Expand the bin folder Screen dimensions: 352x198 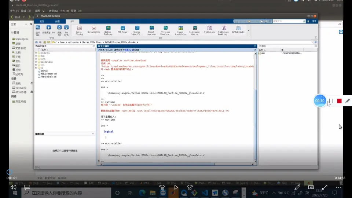[36, 56]
